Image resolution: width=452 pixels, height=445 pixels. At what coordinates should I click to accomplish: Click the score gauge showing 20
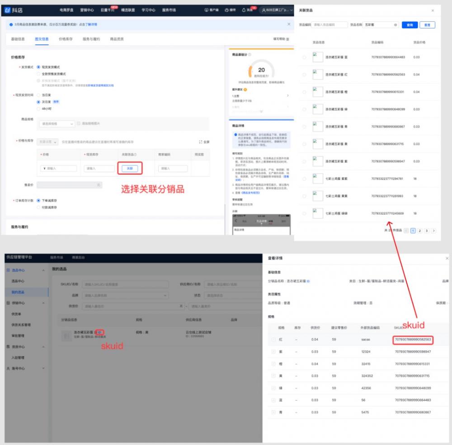tap(261, 69)
